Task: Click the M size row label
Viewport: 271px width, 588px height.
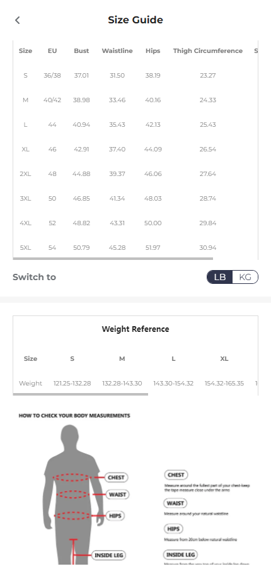Action: (x=25, y=100)
